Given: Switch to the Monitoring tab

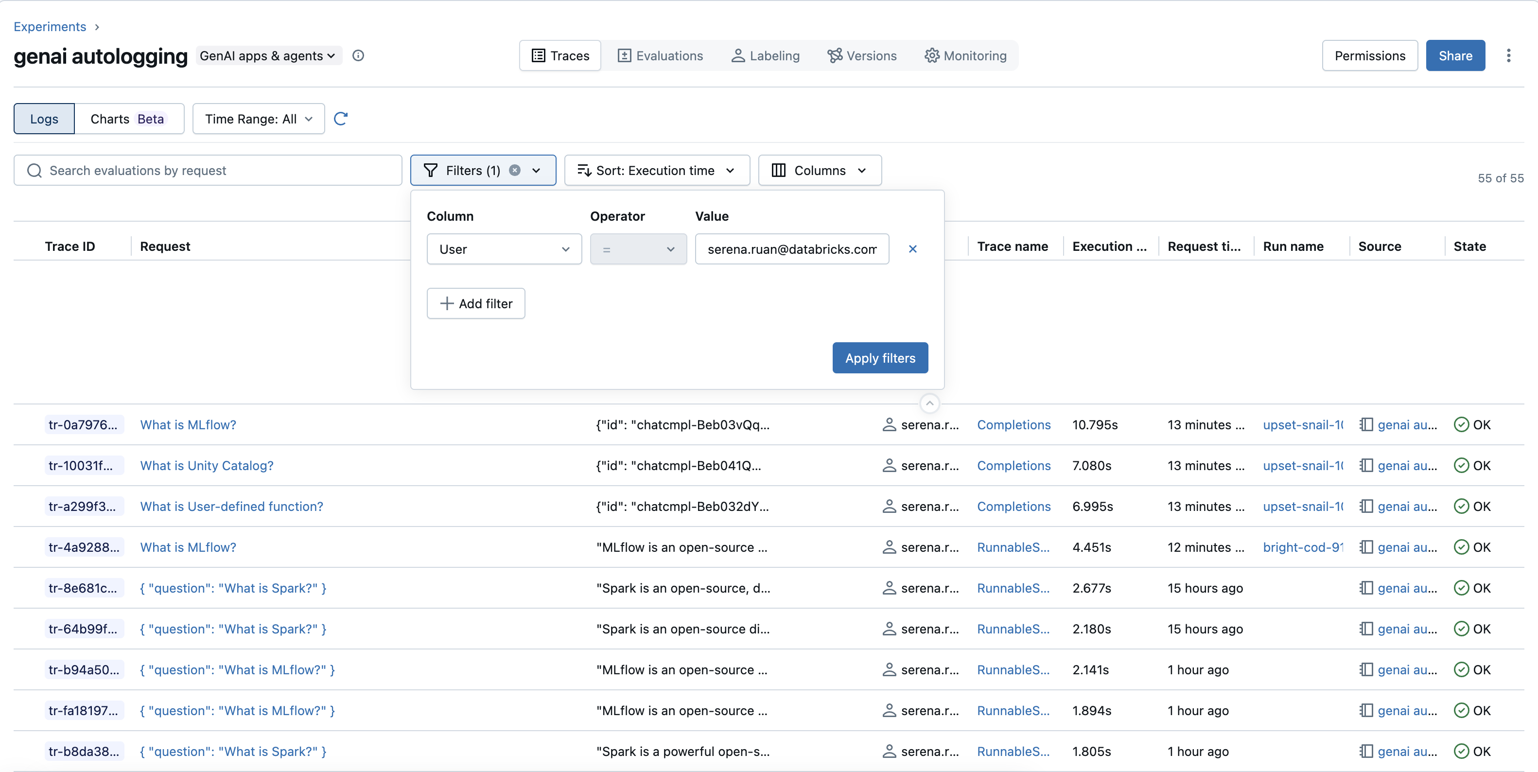Looking at the screenshot, I should click(x=966, y=55).
